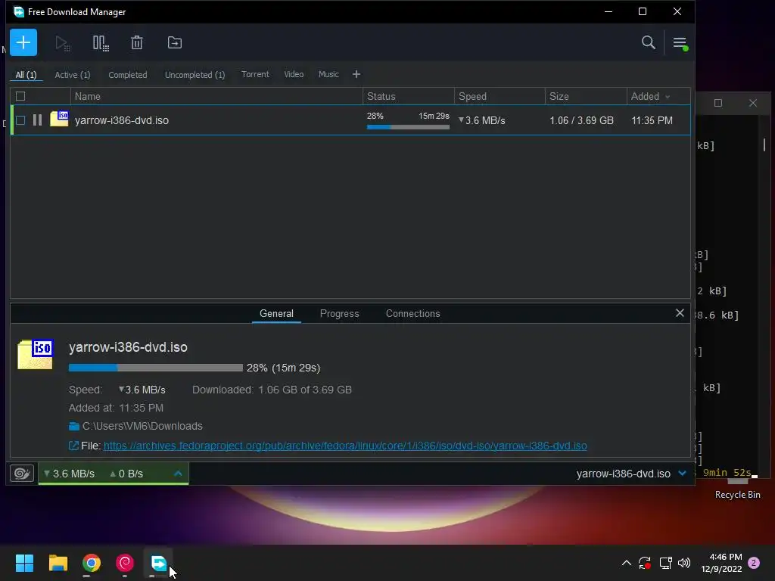The height and width of the screenshot is (581, 775).
Task: Select the yarrow-i386-dvd.iso name in list row
Action: [122, 120]
